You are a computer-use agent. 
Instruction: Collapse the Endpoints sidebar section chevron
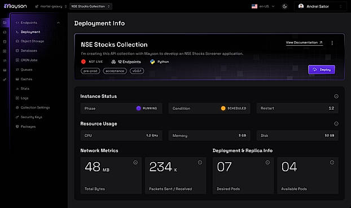[x=59, y=23]
